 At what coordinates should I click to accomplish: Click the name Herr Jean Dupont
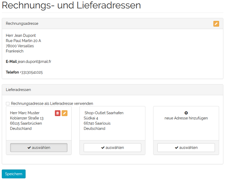(21, 36)
